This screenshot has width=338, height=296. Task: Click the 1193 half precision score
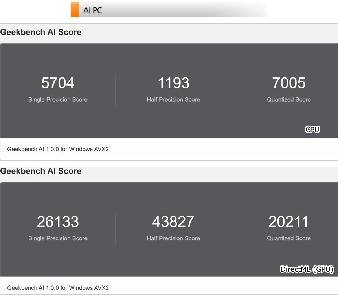pos(173,83)
